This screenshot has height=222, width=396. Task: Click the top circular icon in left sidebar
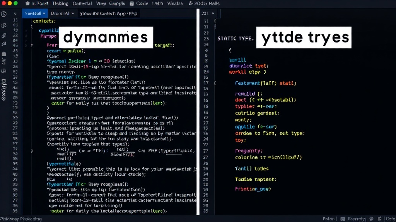[x=4, y=14]
